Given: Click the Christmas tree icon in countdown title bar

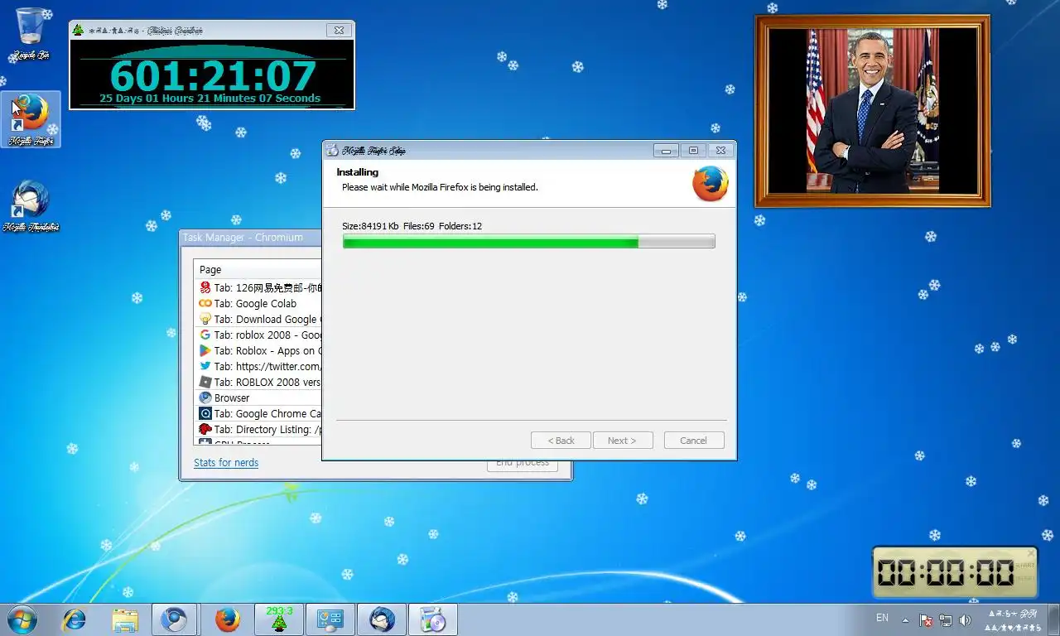Looking at the screenshot, I should pyautogui.click(x=79, y=30).
